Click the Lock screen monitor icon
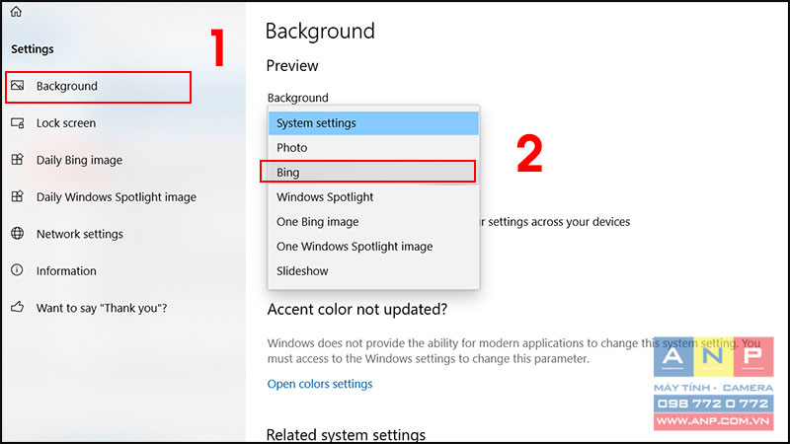 pyautogui.click(x=18, y=122)
